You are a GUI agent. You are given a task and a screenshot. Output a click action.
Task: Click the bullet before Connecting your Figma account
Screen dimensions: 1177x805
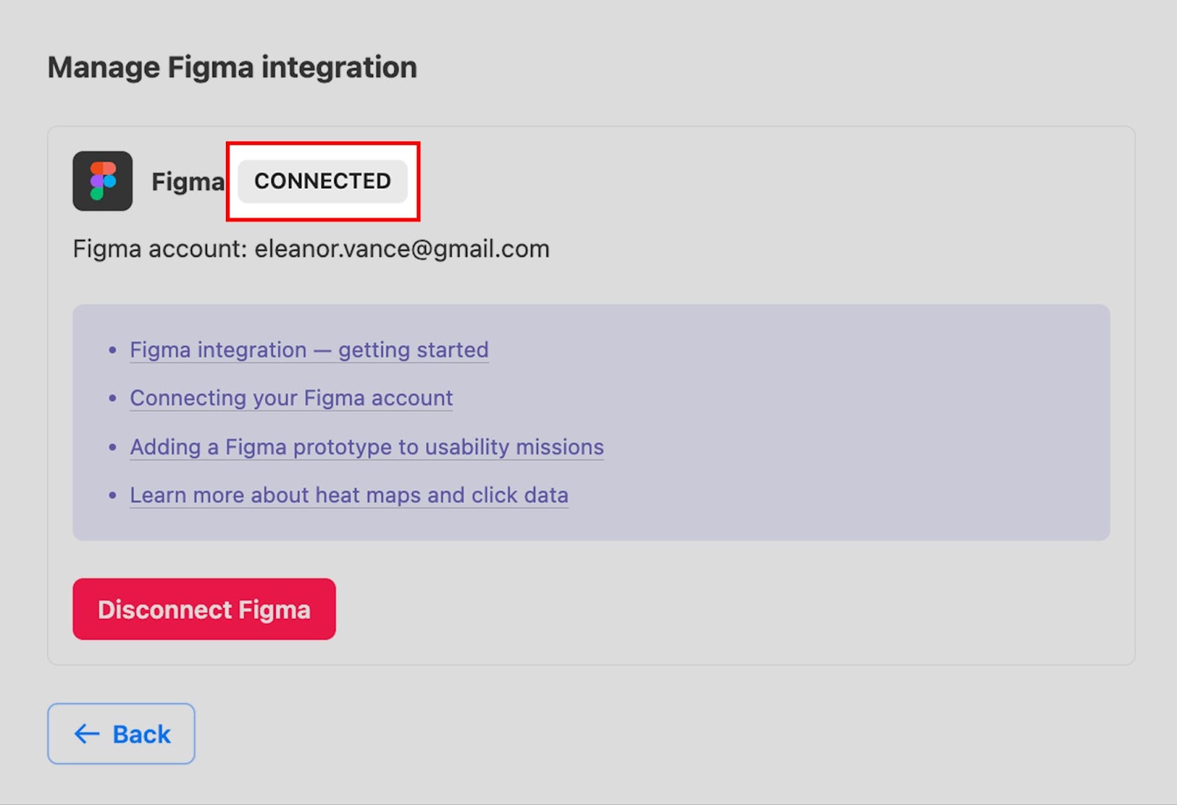113,398
